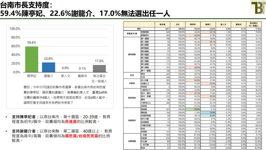Click the '政黨傾向' group label

(132, 120)
